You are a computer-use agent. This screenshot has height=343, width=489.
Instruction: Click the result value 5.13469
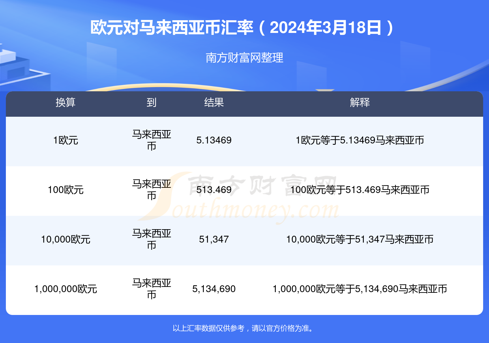(x=214, y=140)
